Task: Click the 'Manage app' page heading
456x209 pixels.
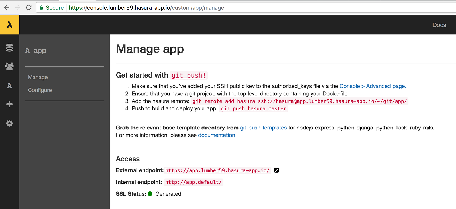Action: click(150, 49)
